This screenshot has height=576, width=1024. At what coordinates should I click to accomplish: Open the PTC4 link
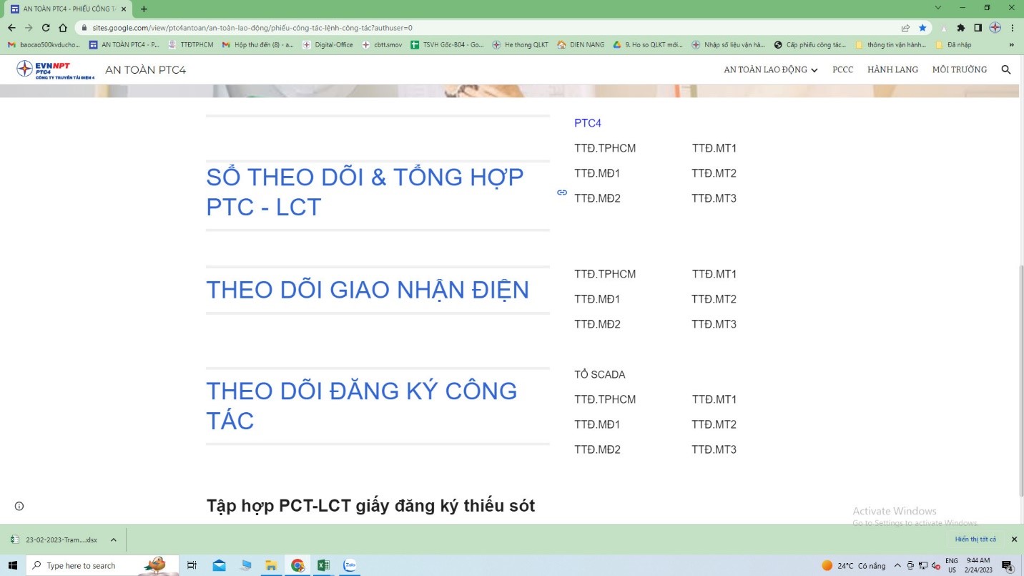coord(588,123)
